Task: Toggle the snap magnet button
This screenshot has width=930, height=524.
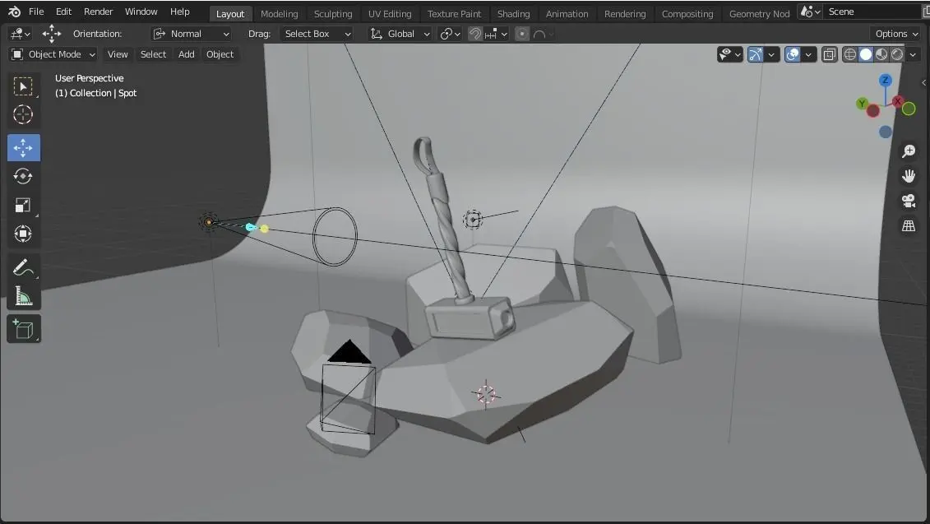Action: coord(475,34)
